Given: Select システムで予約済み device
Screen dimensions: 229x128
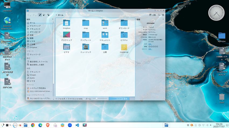Looking at the screenshot, I should coord(39,88).
